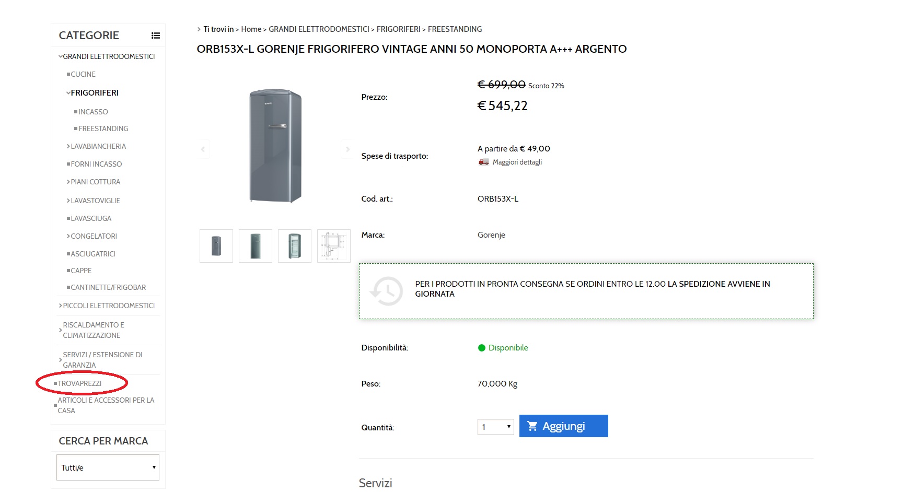Expand Piccoli Elettrodomestici category
The image size is (904, 492).
(61, 306)
